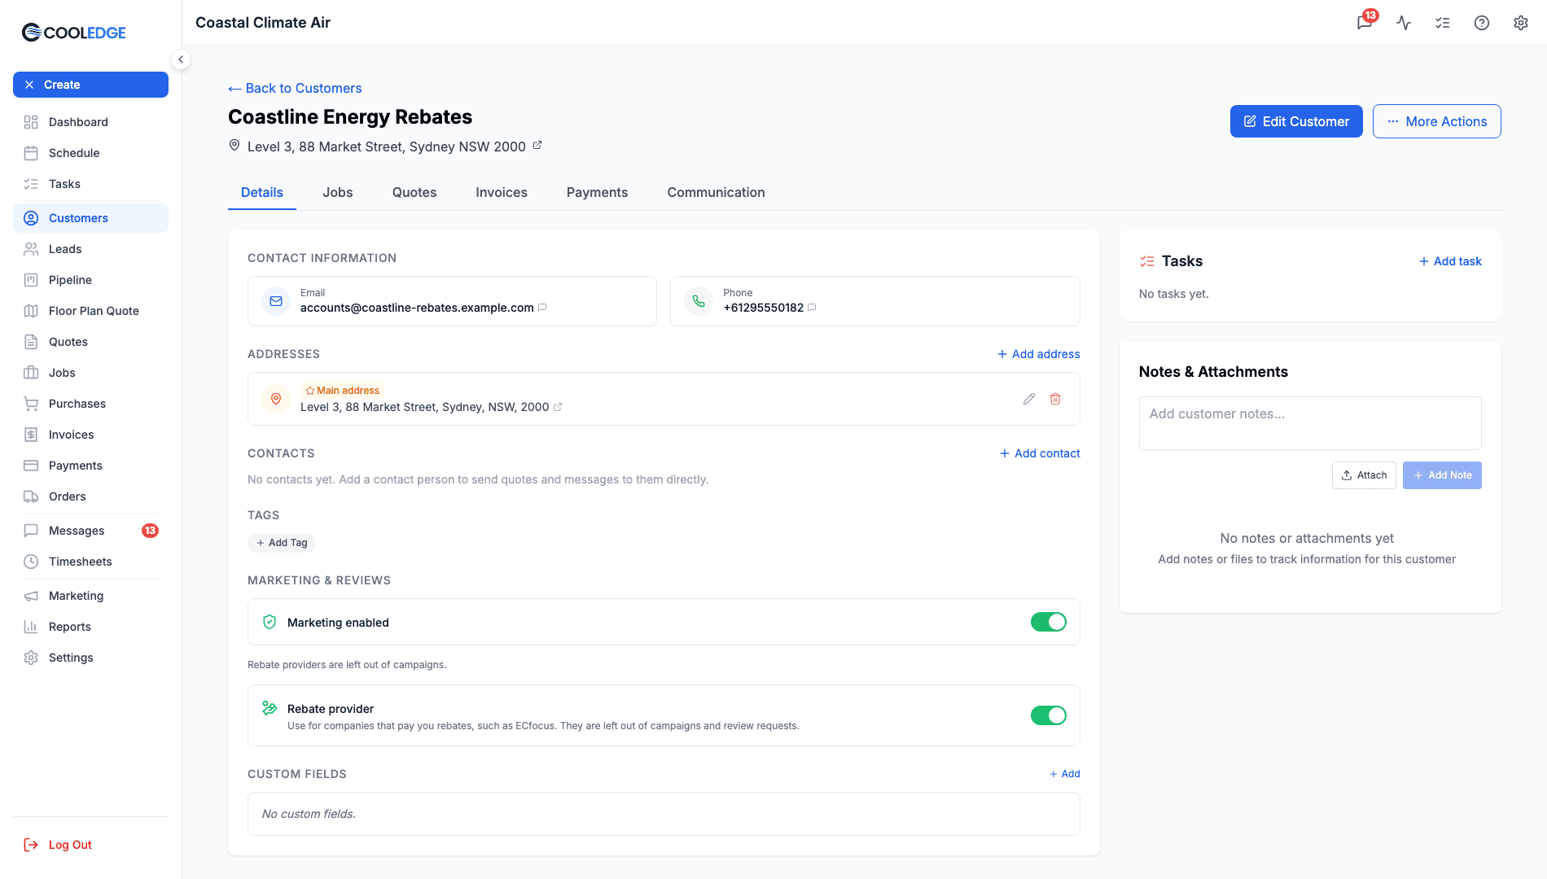Edit the main address with pencil icon
Screen dimensions: 1547x879
tap(1029, 399)
